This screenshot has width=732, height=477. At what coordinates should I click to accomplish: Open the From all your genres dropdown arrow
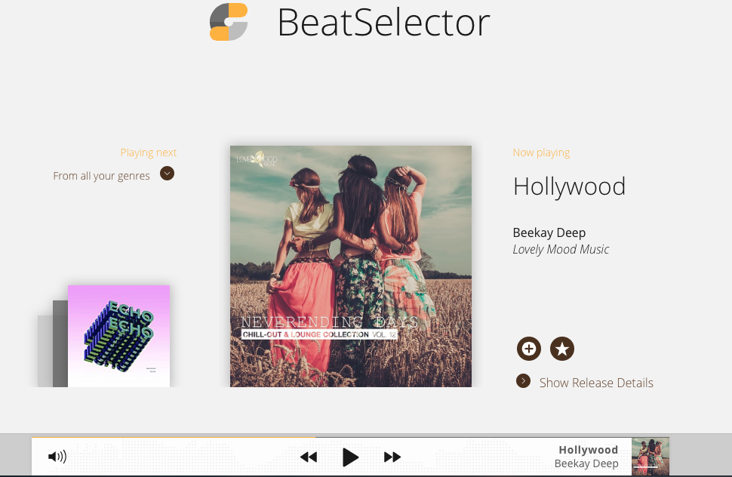point(167,174)
